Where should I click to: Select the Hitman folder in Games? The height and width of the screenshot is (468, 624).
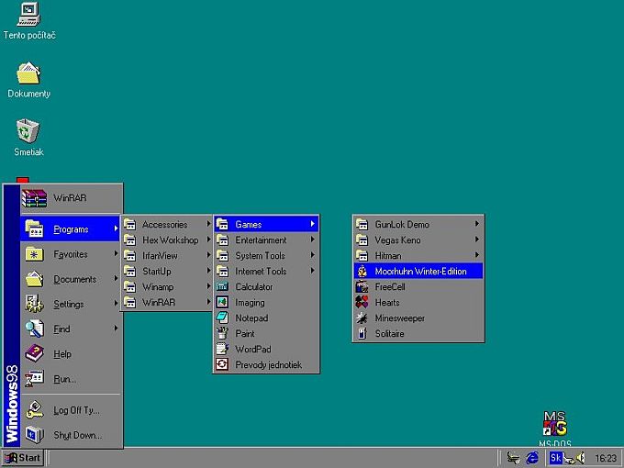coord(418,255)
